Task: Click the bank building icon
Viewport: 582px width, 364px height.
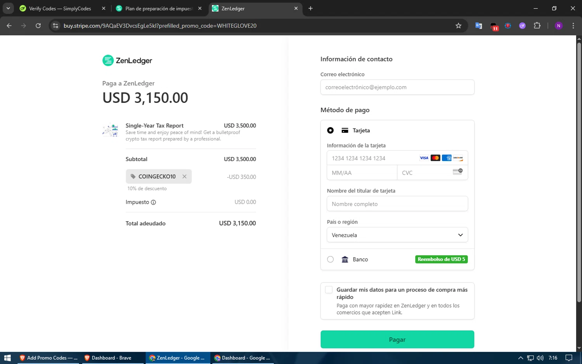Action: (345, 259)
